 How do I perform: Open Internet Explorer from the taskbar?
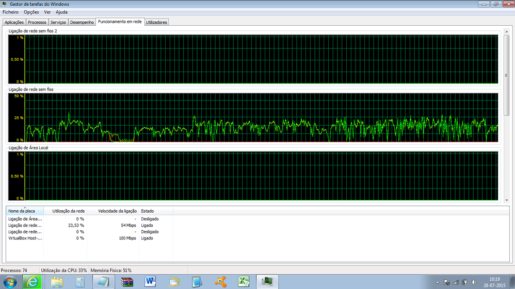pyautogui.click(x=32, y=282)
